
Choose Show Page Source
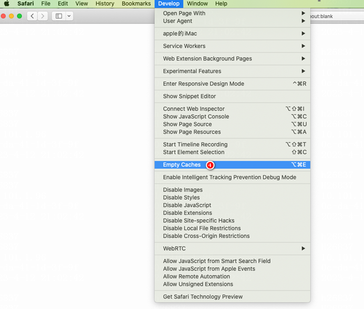[232, 124]
